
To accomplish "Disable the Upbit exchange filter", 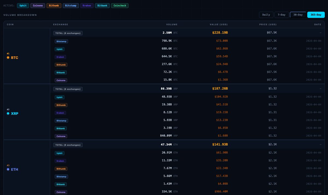I will pos(23,5).
